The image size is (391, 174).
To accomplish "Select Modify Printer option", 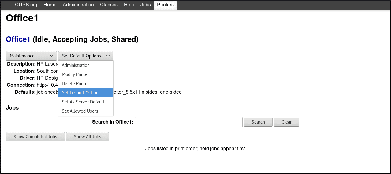I will tap(75, 74).
